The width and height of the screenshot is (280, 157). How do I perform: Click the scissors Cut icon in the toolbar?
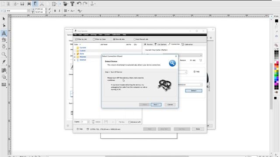[x=42, y=4]
